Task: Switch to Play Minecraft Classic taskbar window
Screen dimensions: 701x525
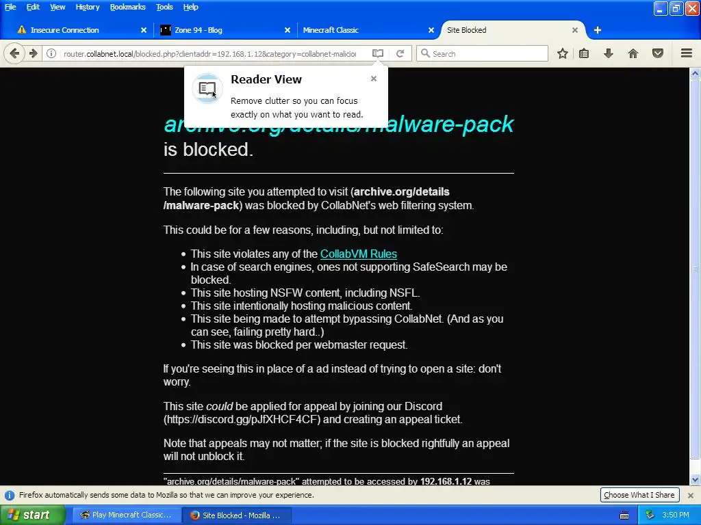Action: [x=127, y=515]
